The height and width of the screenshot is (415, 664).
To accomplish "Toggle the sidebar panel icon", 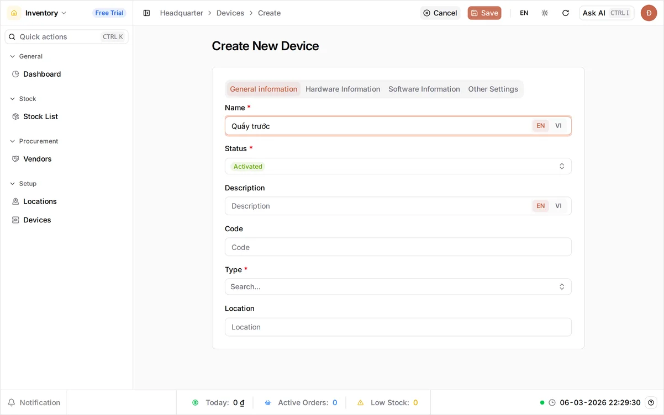I will point(146,13).
